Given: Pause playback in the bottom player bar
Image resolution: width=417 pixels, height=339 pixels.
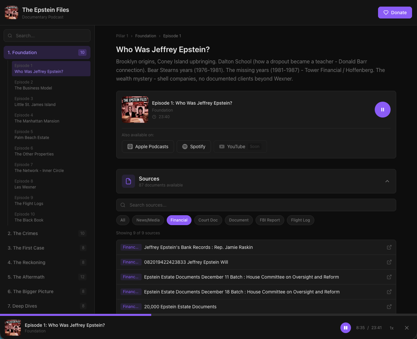Looking at the screenshot, I should click(345, 328).
